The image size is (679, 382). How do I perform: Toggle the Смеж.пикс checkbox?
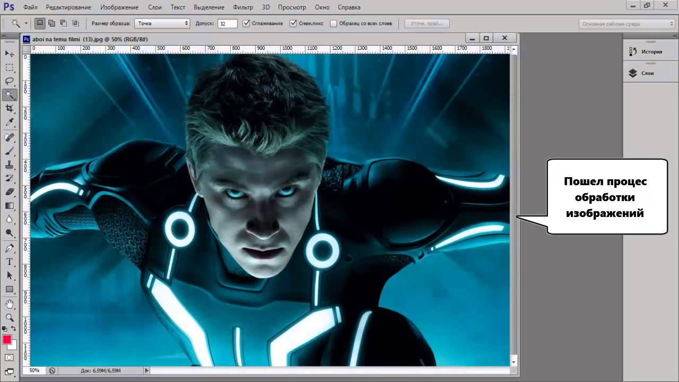click(293, 23)
